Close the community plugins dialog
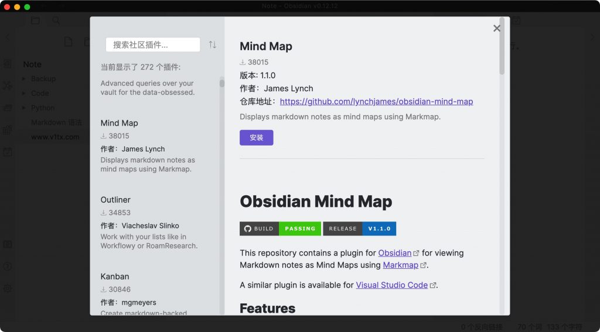Screen dimensions: 600x332 (x=497, y=28)
